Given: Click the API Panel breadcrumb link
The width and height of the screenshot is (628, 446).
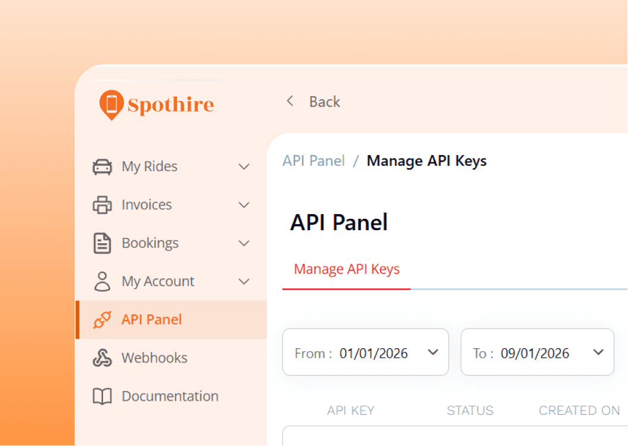Looking at the screenshot, I should 314,160.
